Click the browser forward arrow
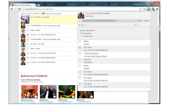 16,9
